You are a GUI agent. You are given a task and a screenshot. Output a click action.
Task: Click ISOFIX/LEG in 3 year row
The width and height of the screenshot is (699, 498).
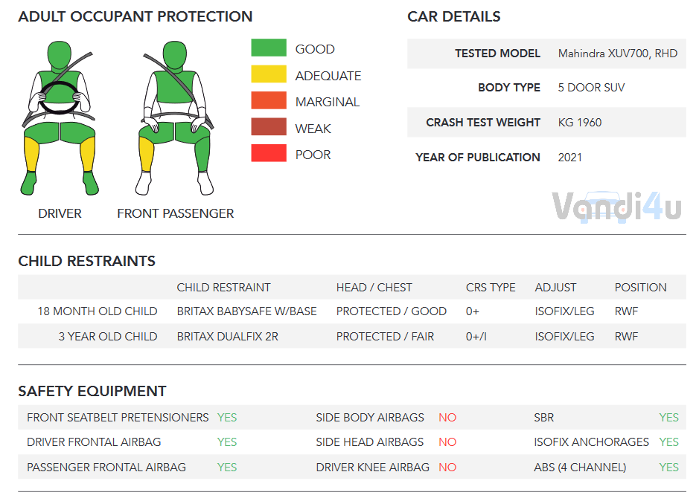click(x=564, y=337)
